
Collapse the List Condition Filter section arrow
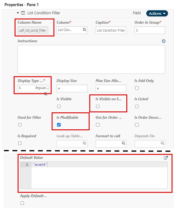click(x=18, y=13)
